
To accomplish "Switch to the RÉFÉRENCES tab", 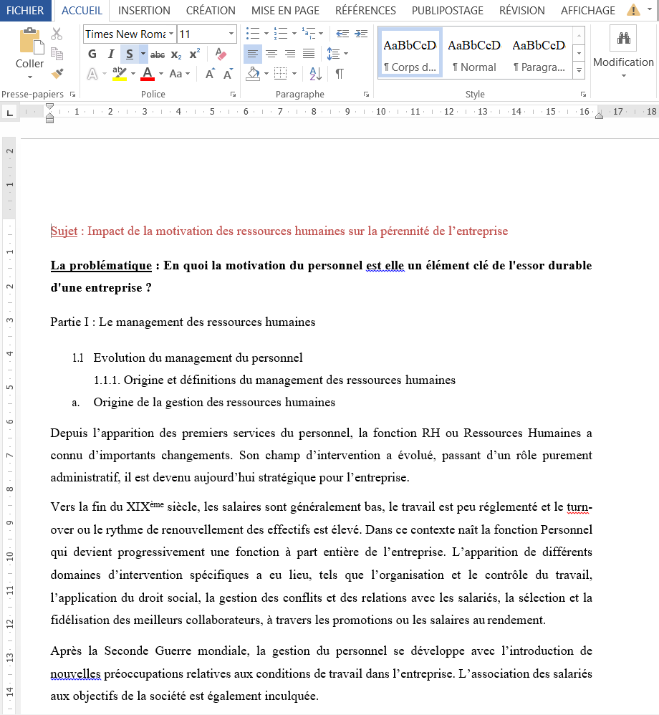I will coord(366,11).
